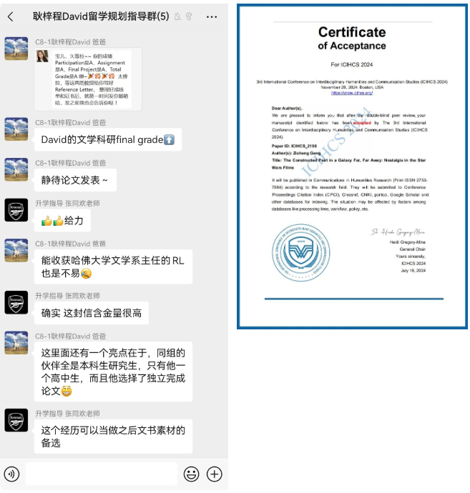This screenshot has height=493, width=470.
Task: Click 'Paper ID: ICIHCS_2198' in certificate
Action: 294,146
